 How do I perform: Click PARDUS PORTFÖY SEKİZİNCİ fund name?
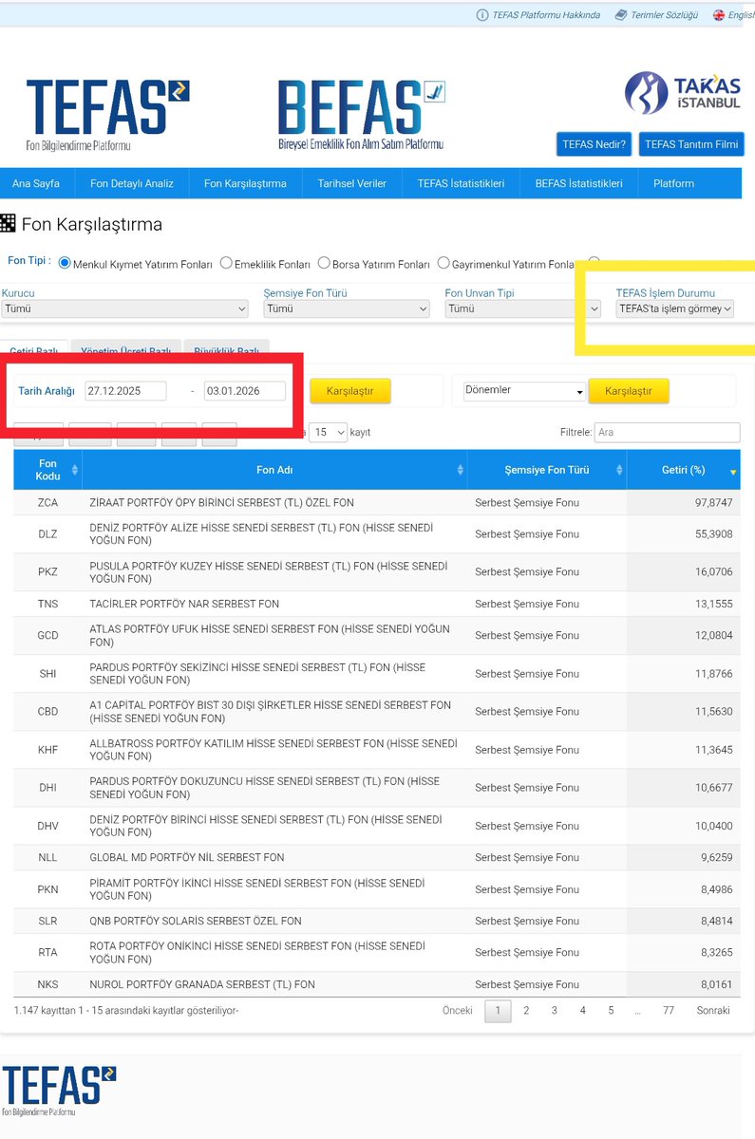click(x=257, y=674)
